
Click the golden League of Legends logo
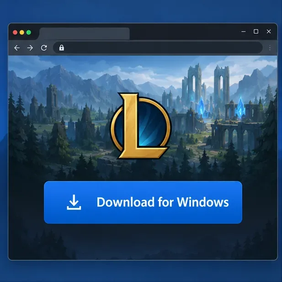[x=141, y=126]
